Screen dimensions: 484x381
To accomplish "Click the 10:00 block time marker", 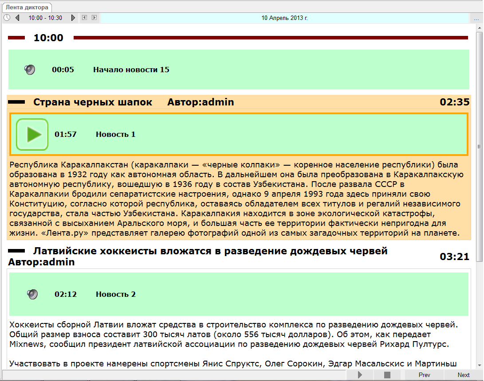I will pyautogui.click(x=48, y=38).
